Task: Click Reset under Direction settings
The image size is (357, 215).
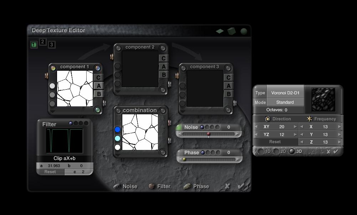Action: (275, 142)
